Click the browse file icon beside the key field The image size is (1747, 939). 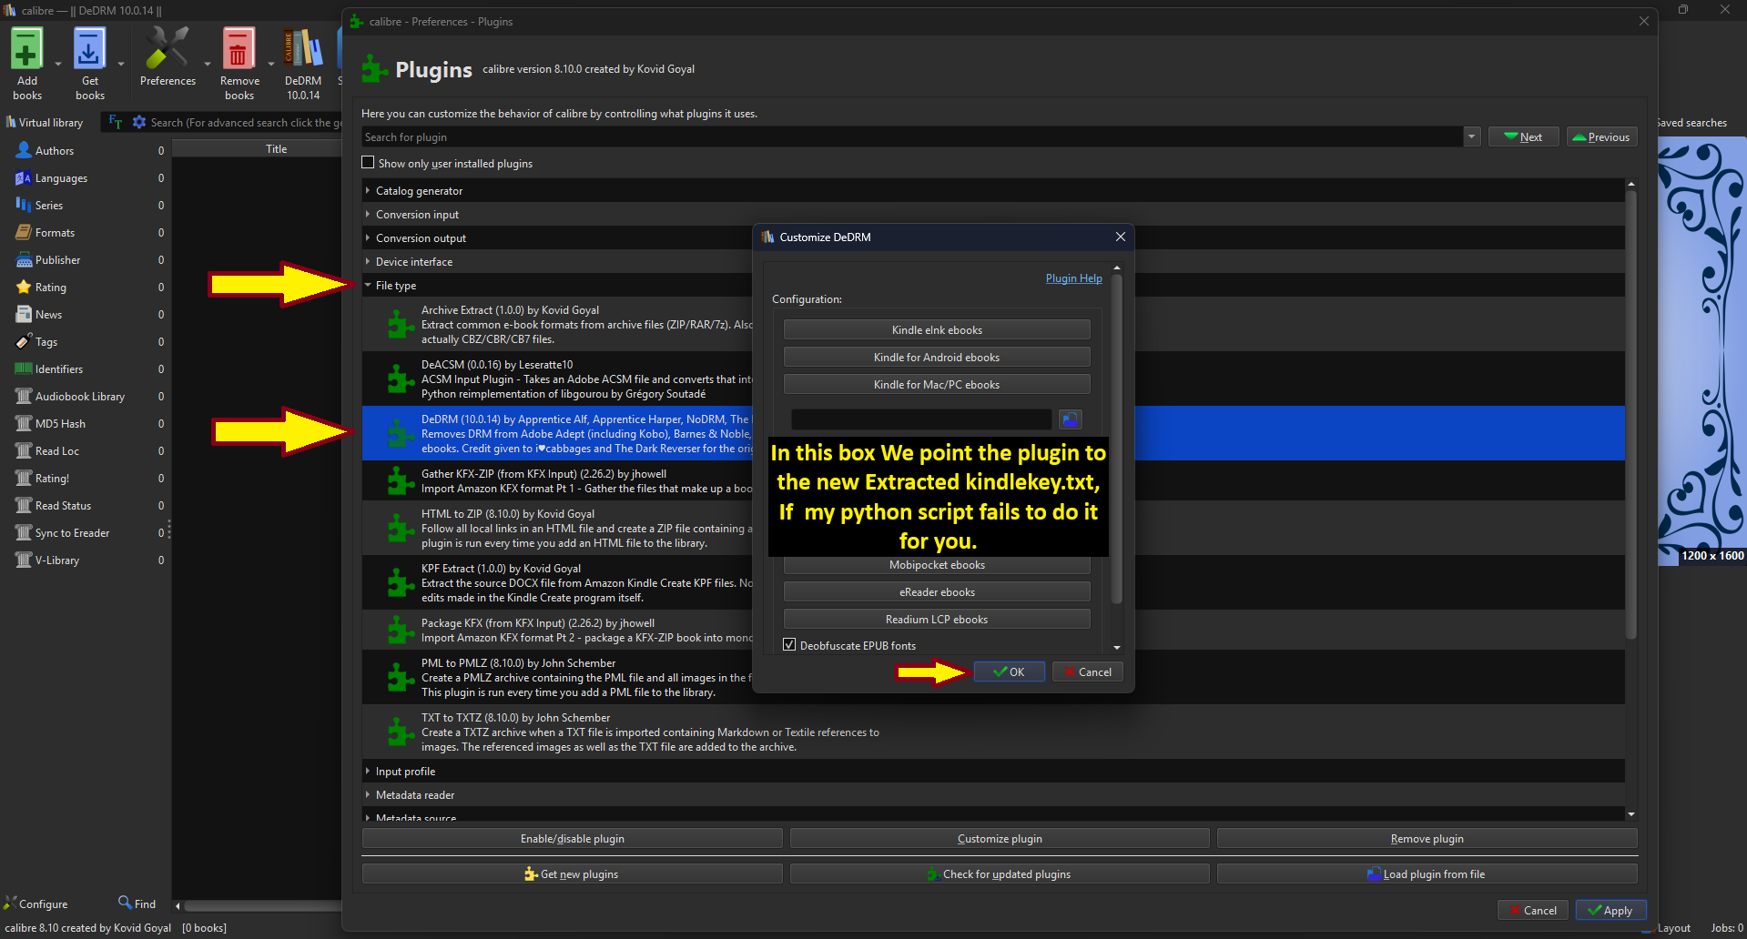(x=1070, y=419)
